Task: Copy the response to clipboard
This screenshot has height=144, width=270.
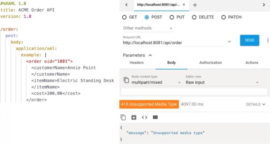Action: (123, 117)
